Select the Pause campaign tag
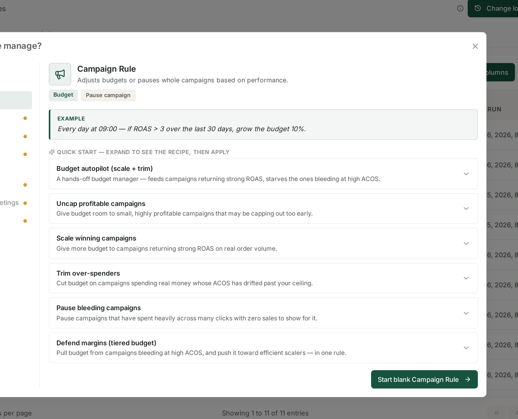 pos(108,95)
